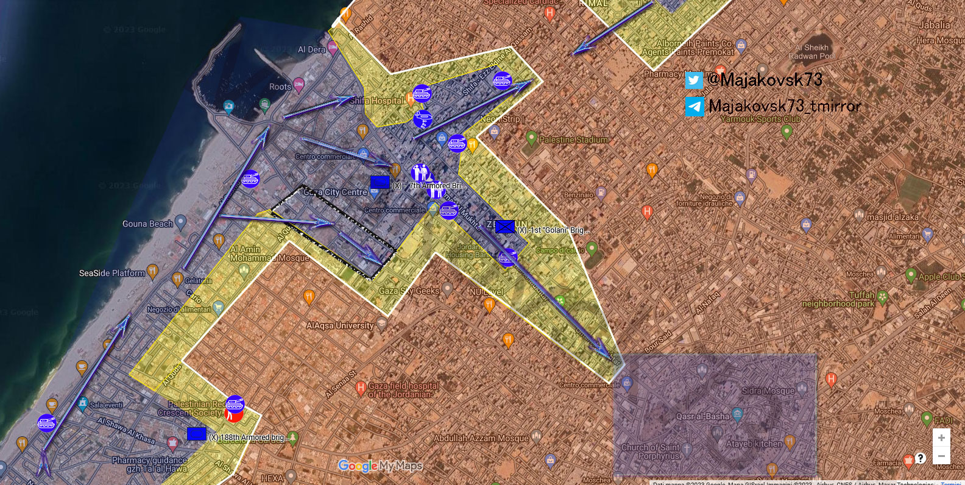Open the masjid alzaka mosque pin
The image size is (965, 485).
[x=859, y=214]
